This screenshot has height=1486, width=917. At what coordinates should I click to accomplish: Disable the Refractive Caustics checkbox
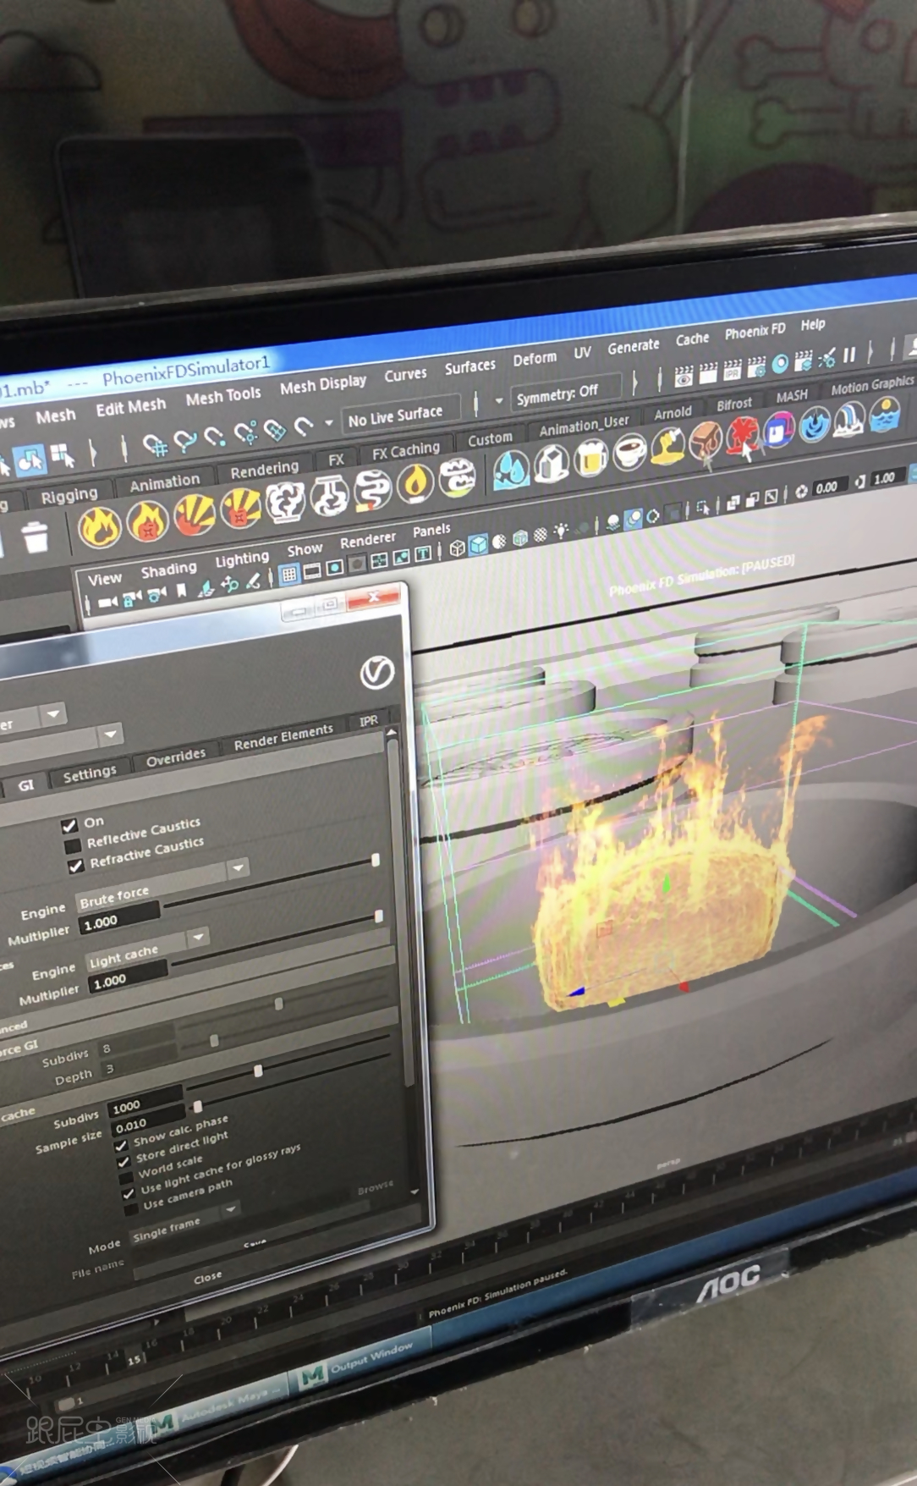click(76, 866)
